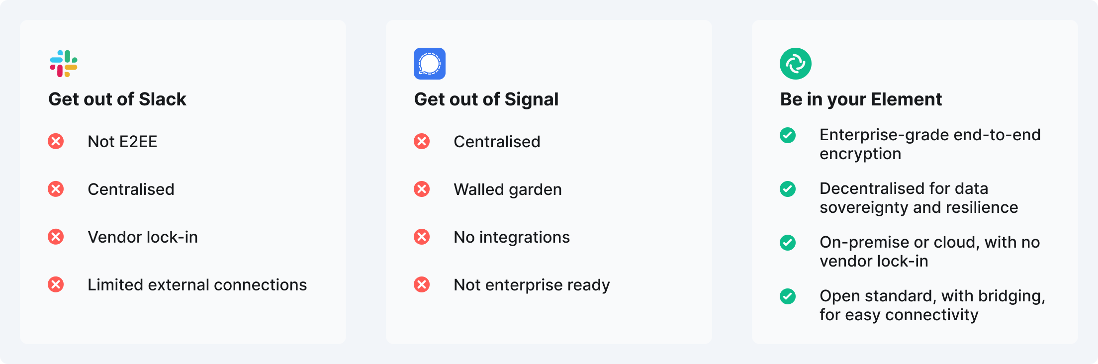Screen dimensions: 1098x364
Task: Select the Get out of Slack heading
Action: point(117,99)
